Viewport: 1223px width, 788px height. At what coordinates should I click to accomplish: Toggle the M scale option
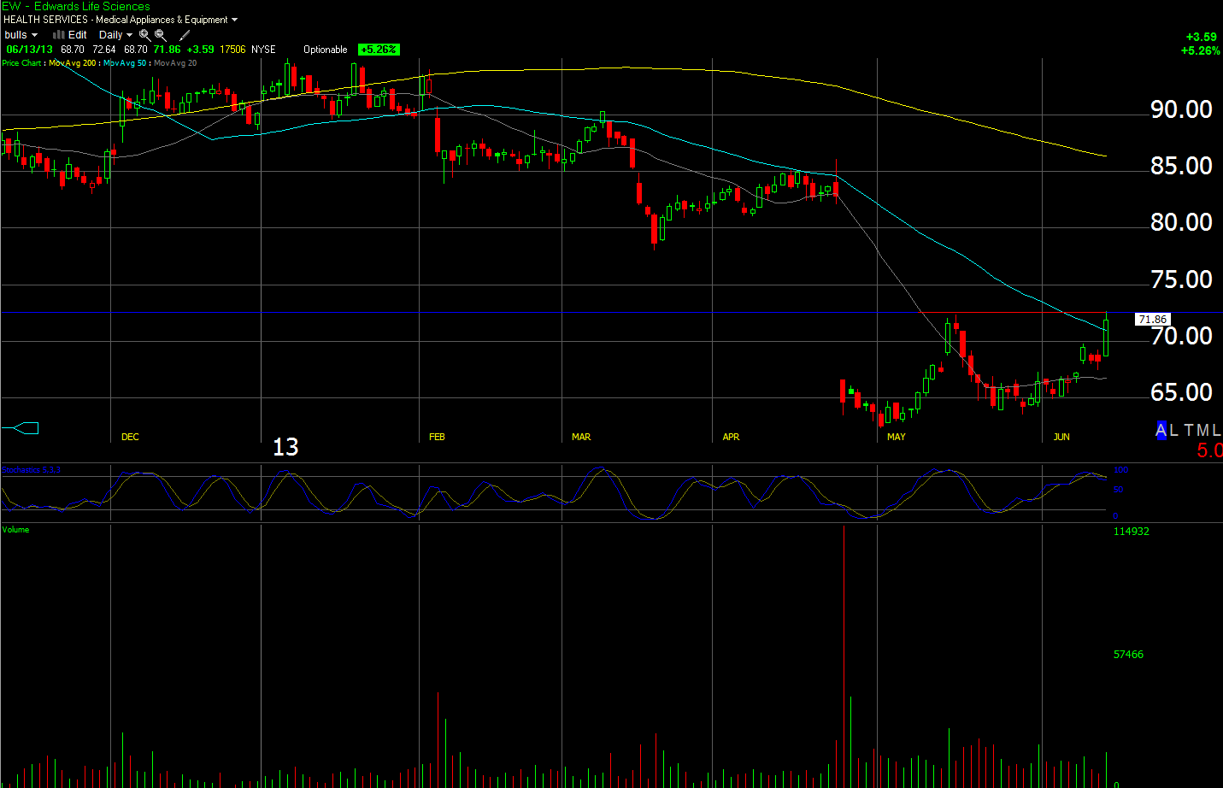(1202, 430)
